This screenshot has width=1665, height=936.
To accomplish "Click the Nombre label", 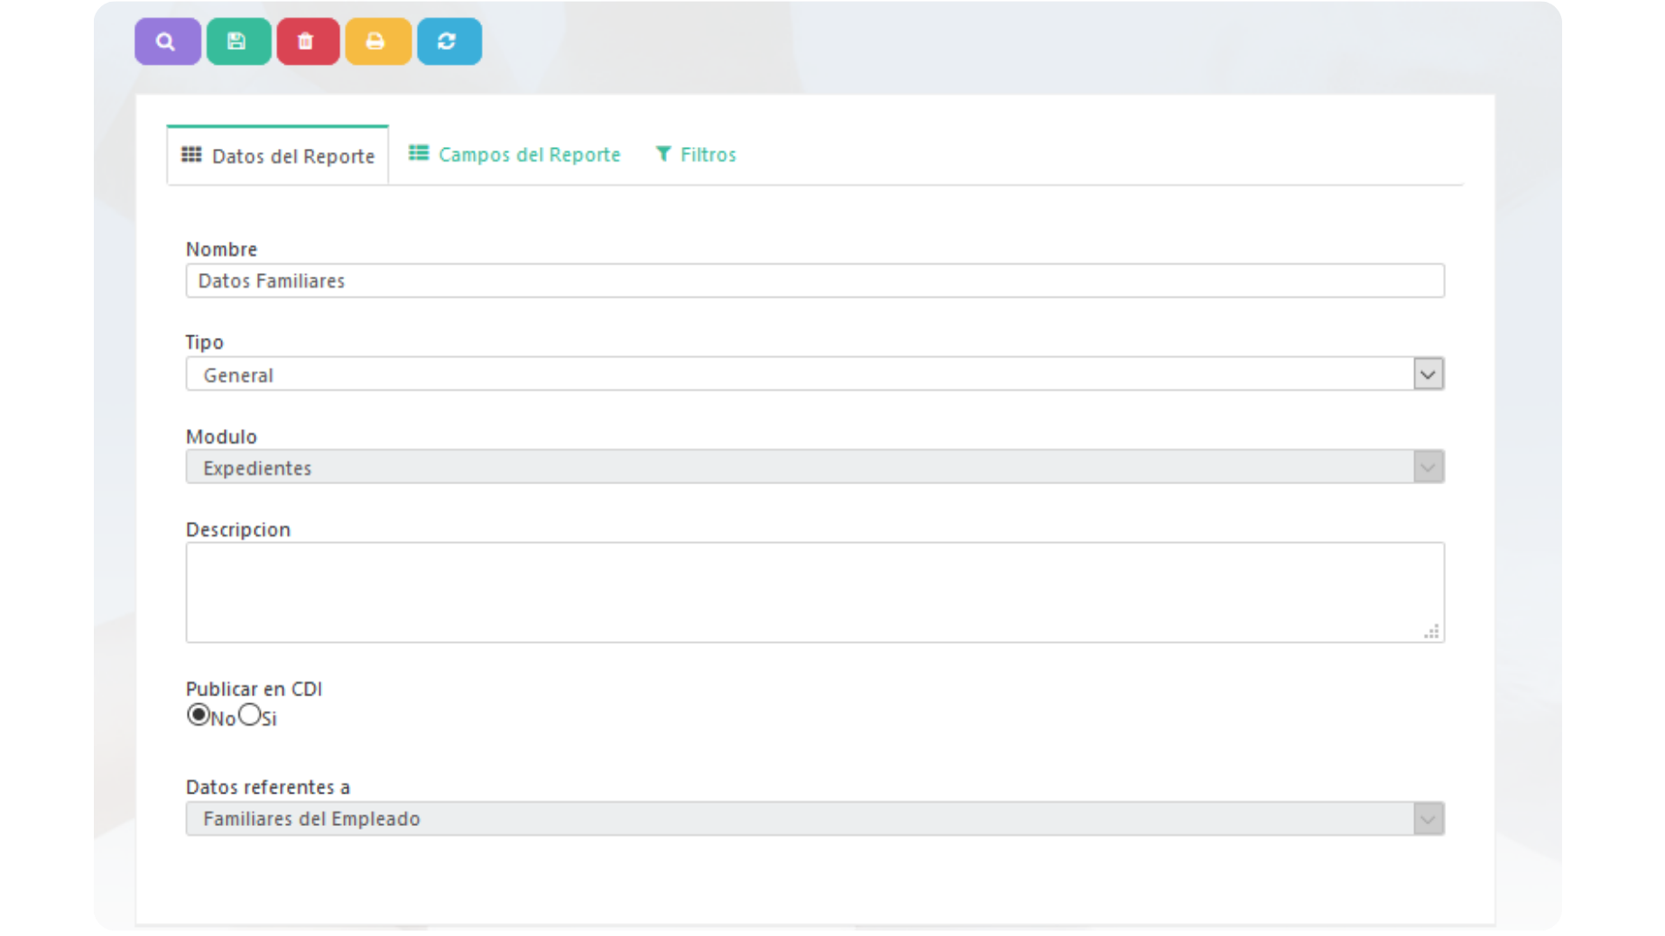I will pyautogui.click(x=221, y=249).
